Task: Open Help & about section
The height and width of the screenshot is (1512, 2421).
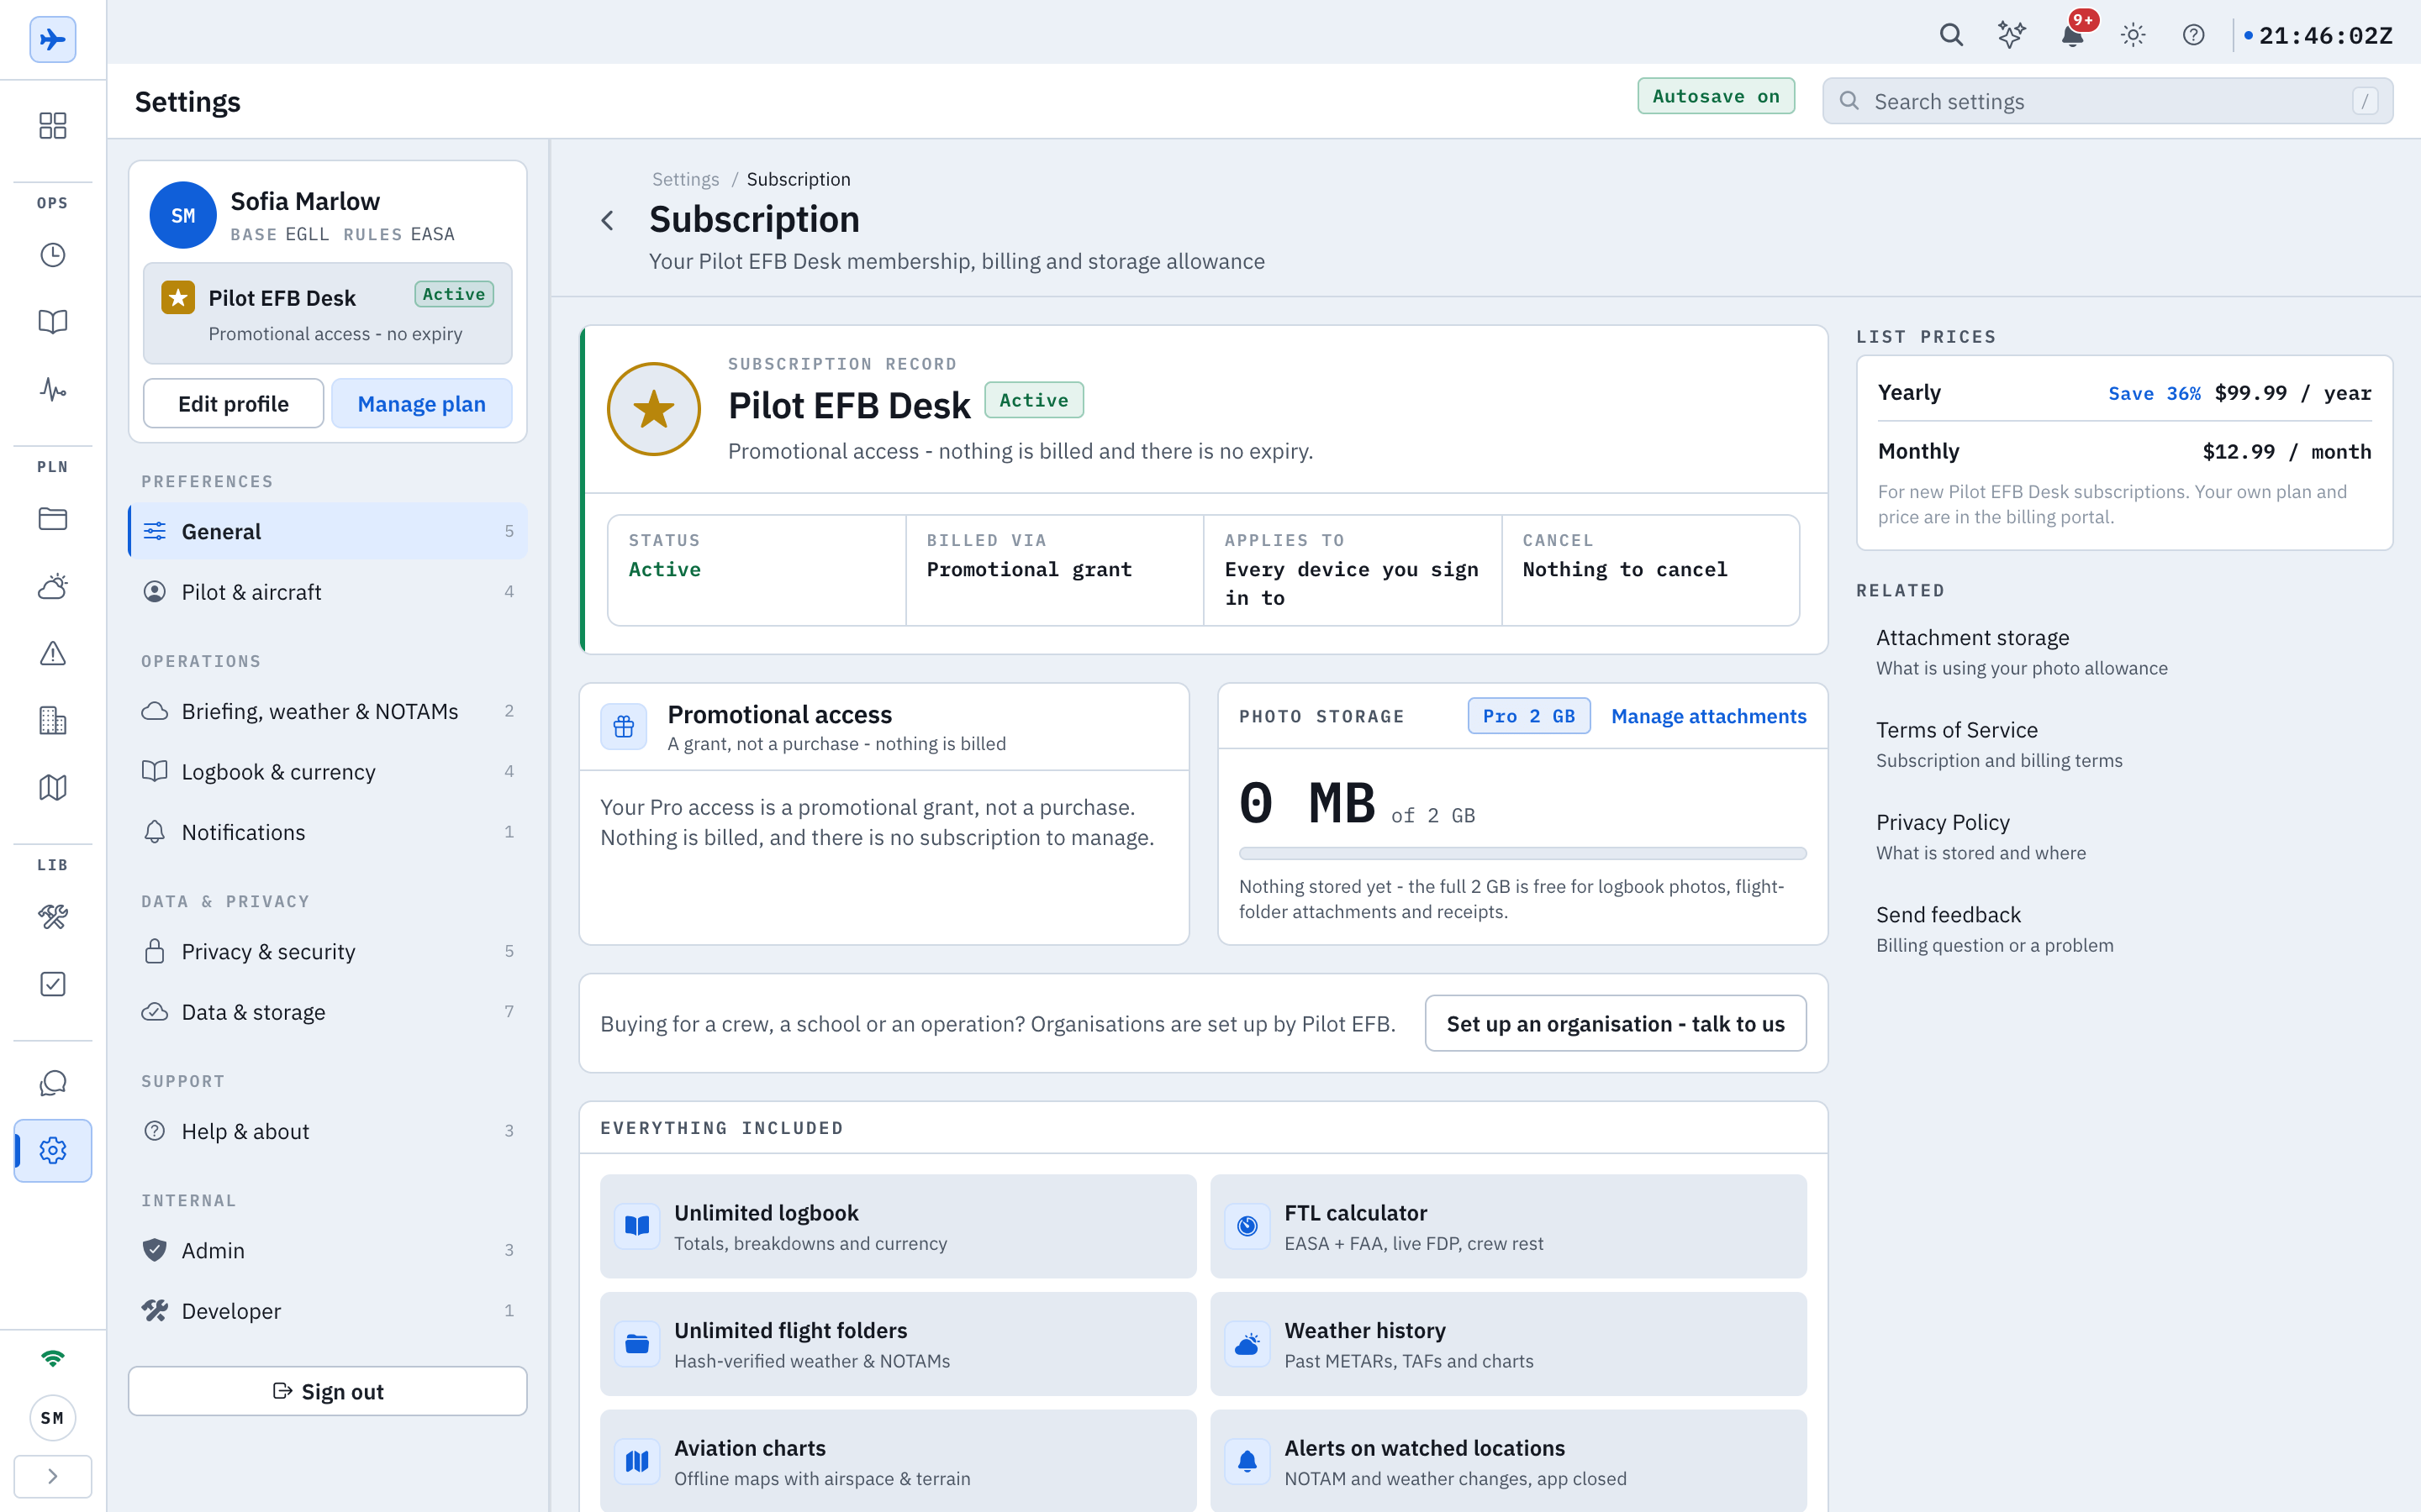Action: pos(328,1131)
